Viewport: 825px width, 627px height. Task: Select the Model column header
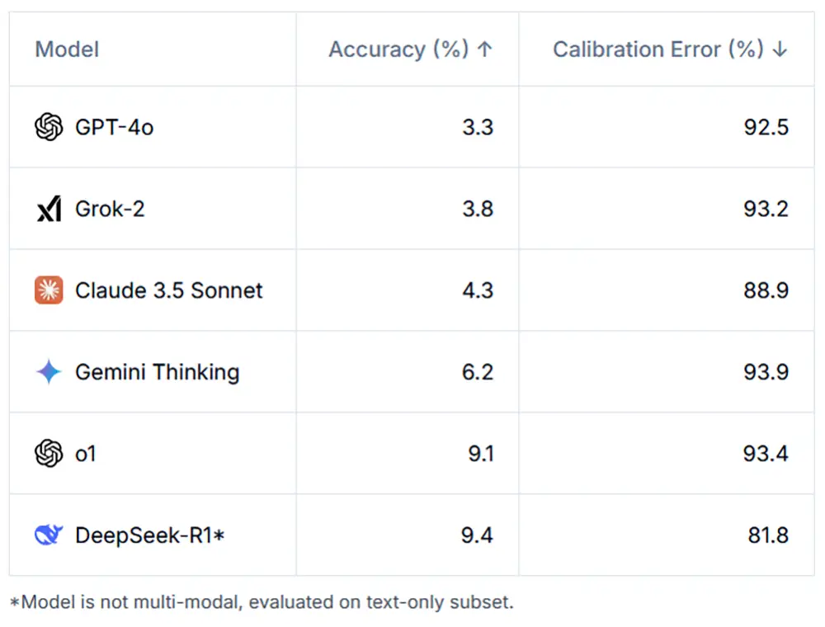pos(67,49)
